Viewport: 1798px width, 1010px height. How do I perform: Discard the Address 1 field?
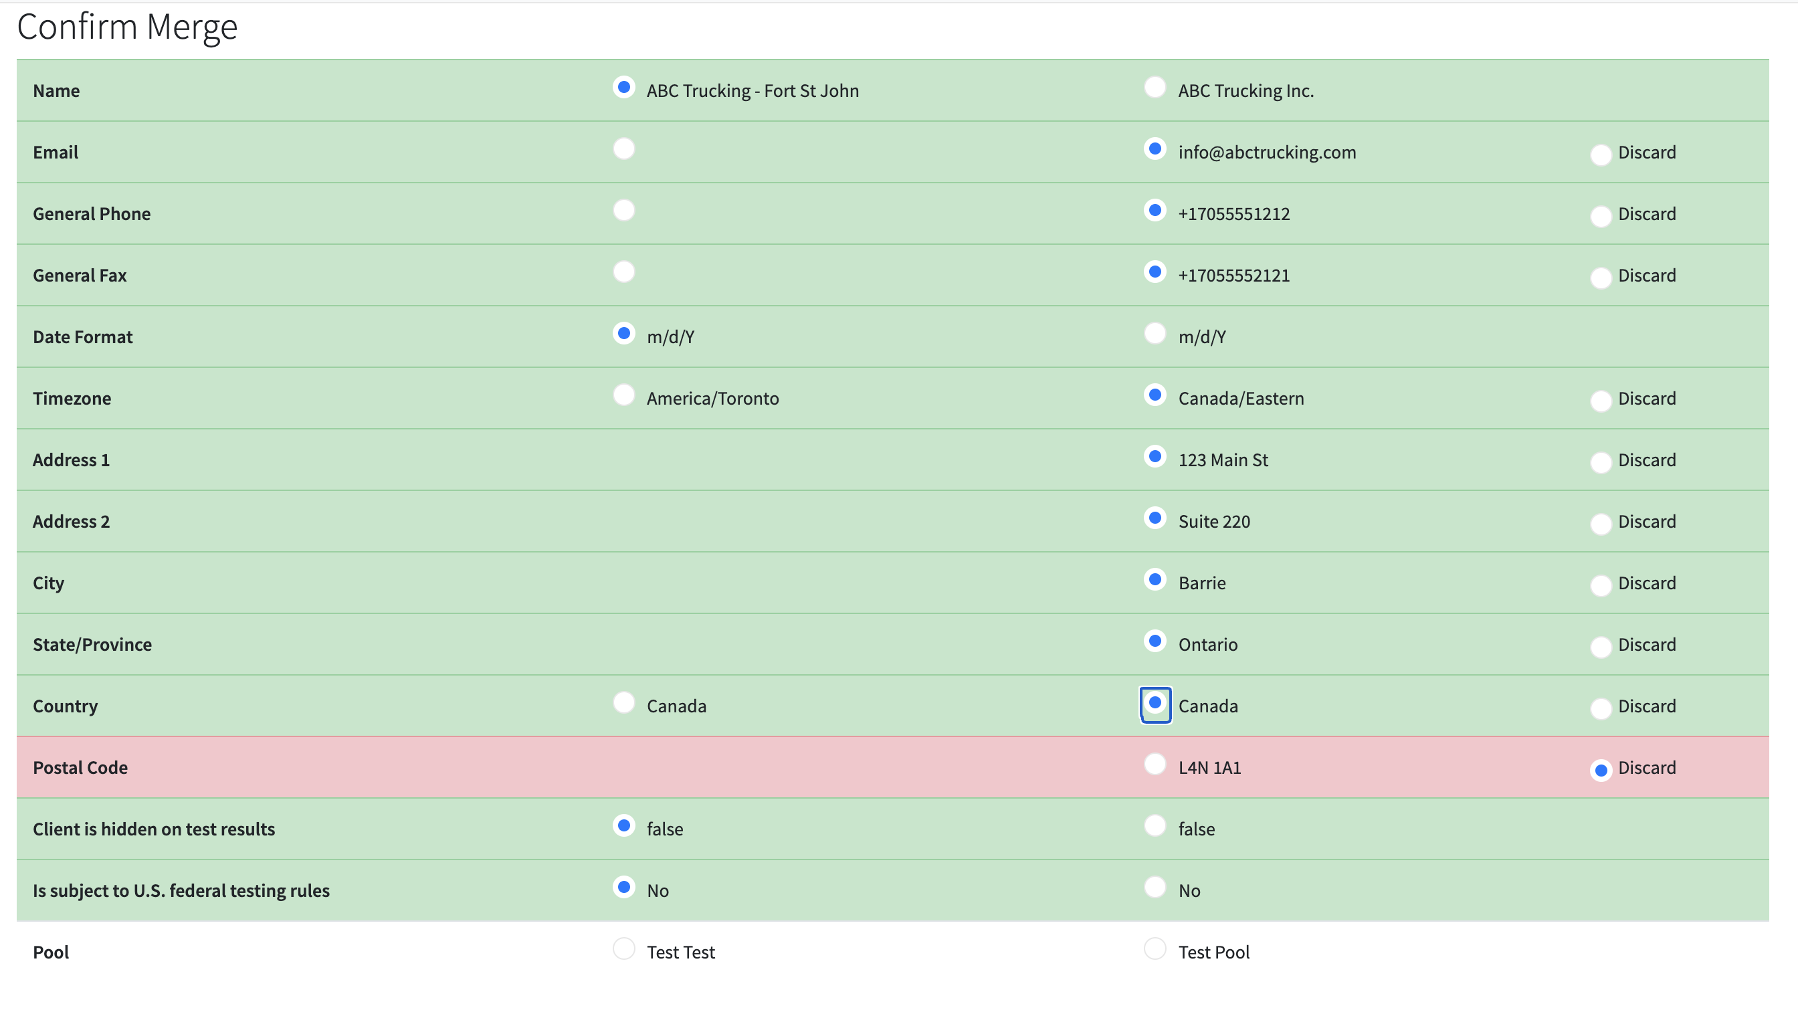[1601, 462]
